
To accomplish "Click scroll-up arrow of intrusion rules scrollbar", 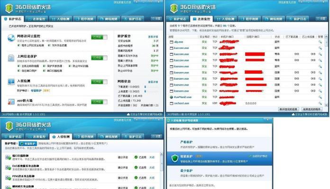I will [x=161, y=154].
